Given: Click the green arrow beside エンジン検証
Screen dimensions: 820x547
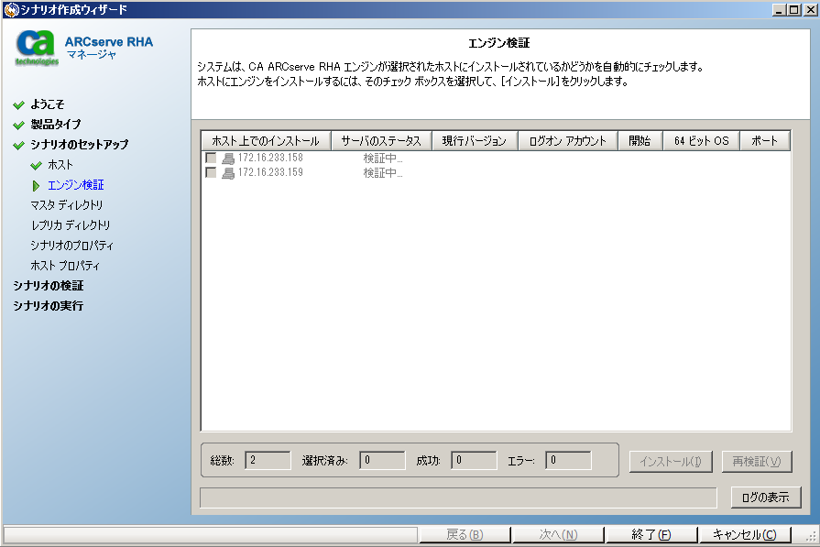Looking at the screenshot, I should click(x=36, y=186).
